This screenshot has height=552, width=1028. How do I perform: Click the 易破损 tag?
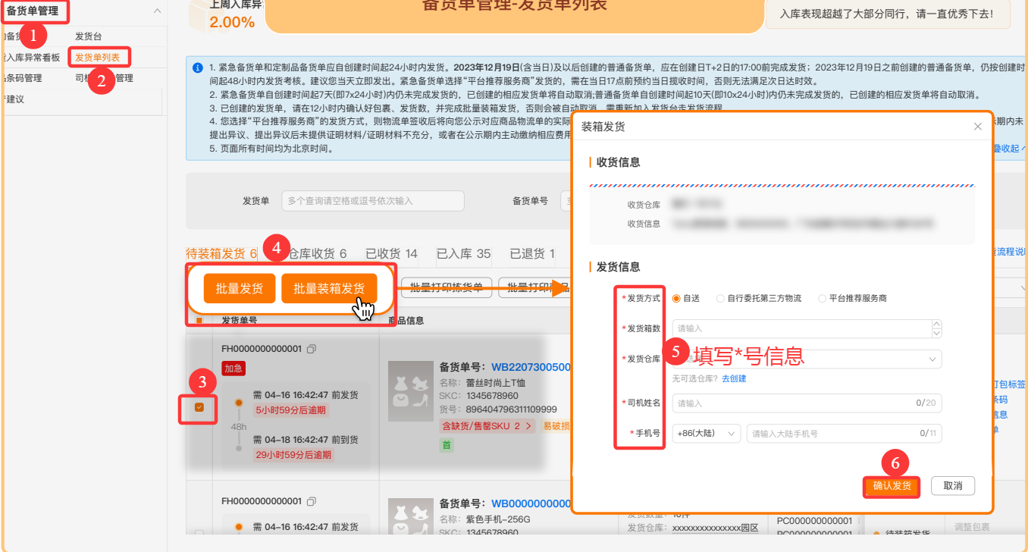coord(556,426)
